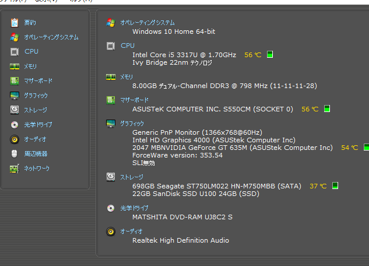369x266 pixels.
Task: Open the 光学ドライブ disc icon in sidebar
Action: 15,124
